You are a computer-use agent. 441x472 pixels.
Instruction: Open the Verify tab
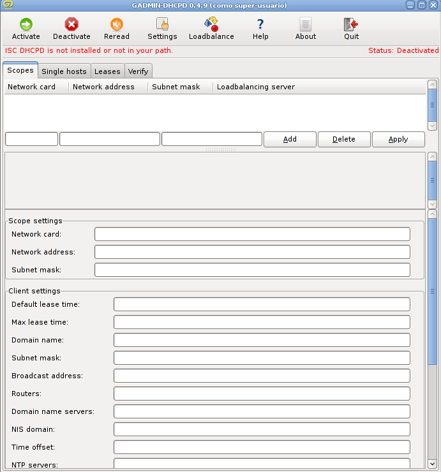138,71
